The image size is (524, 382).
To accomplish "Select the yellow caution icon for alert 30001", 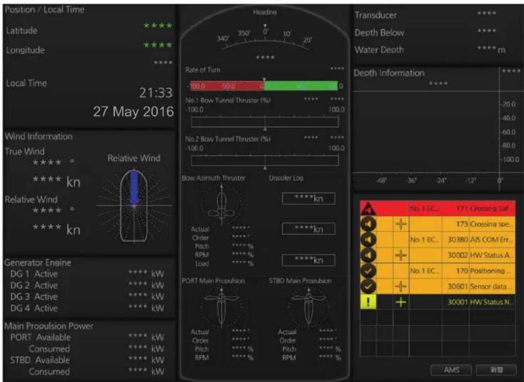I will tap(368, 302).
